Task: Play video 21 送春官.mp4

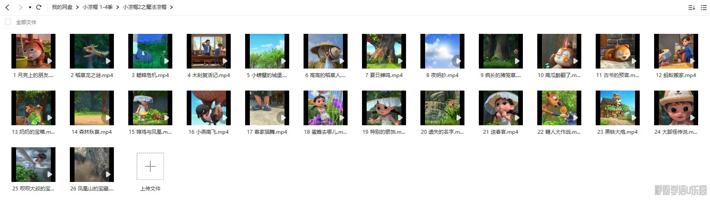Action: 517,118
